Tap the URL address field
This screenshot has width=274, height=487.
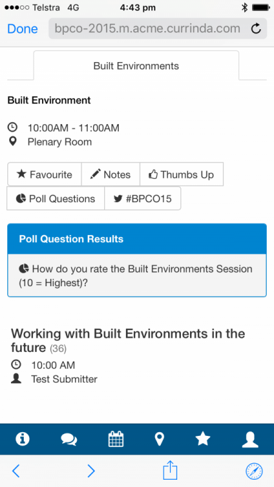point(148,29)
